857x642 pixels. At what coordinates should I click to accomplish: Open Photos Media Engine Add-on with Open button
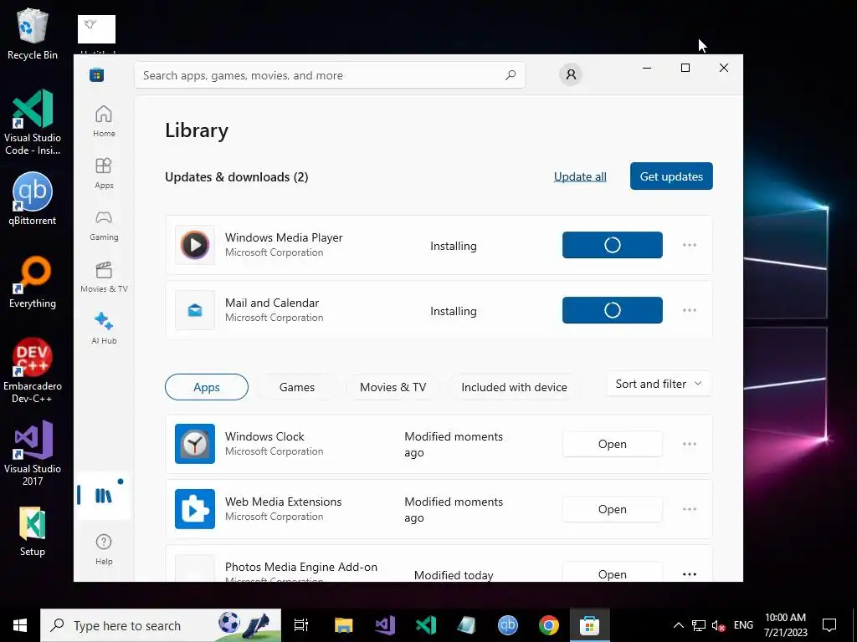tap(612, 573)
